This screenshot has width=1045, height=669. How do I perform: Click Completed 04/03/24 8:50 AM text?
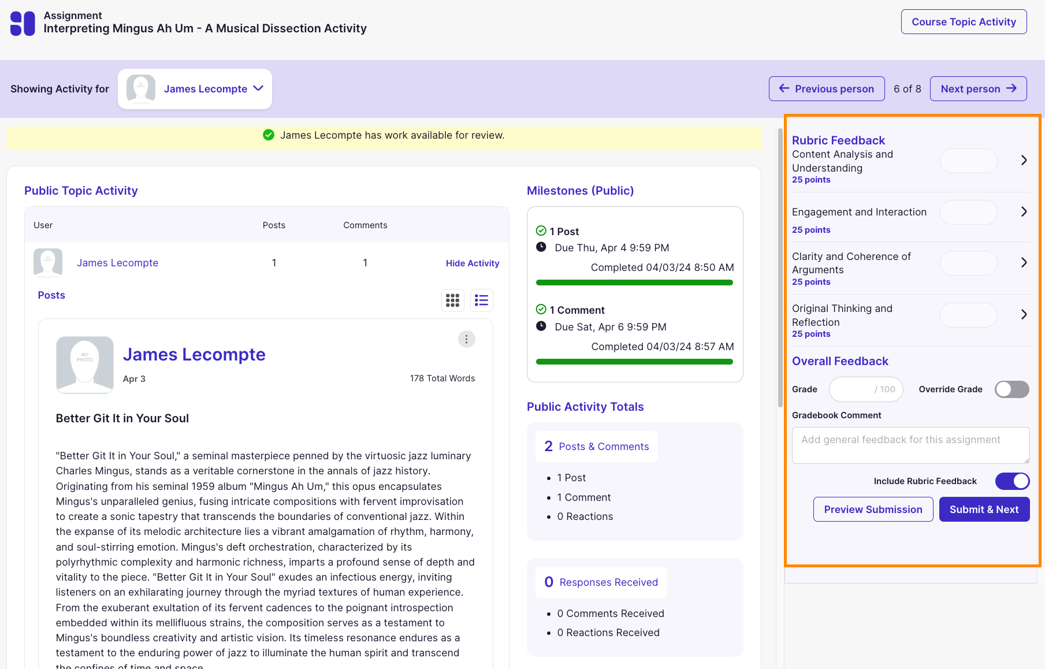pyautogui.click(x=663, y=267)
